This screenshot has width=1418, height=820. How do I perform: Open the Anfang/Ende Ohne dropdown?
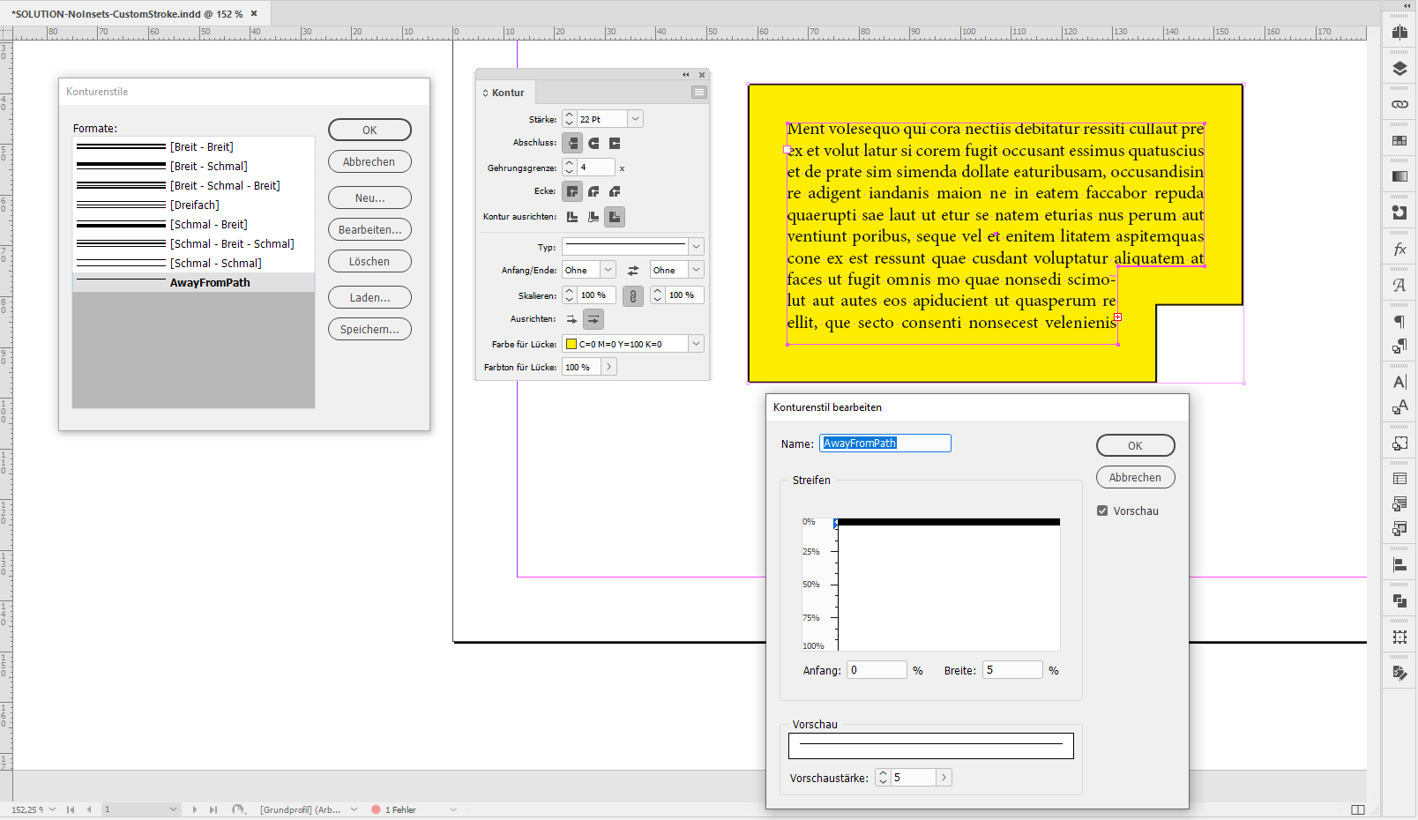(607, 269)
